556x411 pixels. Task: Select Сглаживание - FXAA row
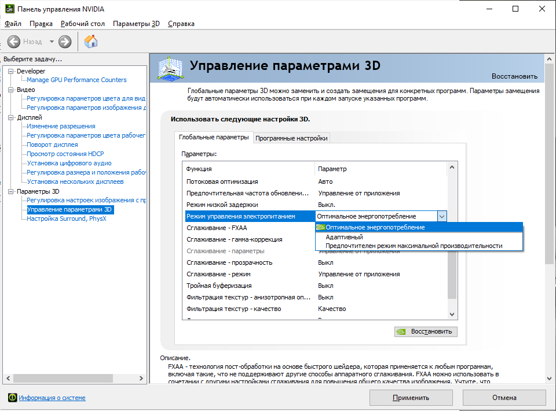click(x=250, y=228)
